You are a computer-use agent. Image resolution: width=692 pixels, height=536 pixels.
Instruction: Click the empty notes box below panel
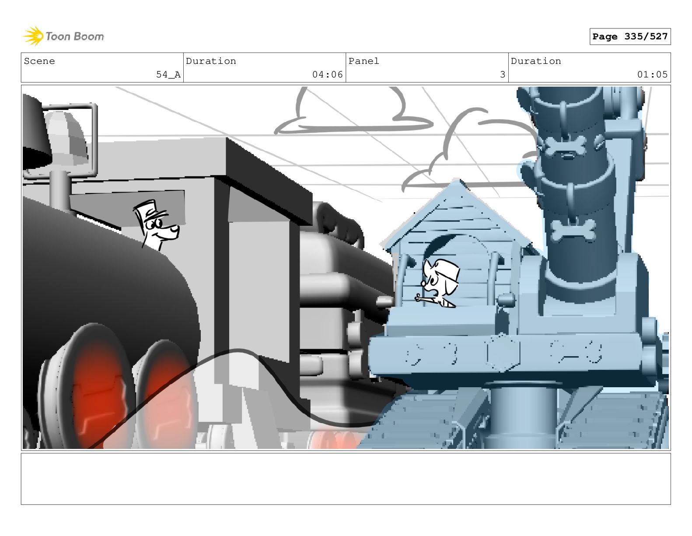(346, 479)
